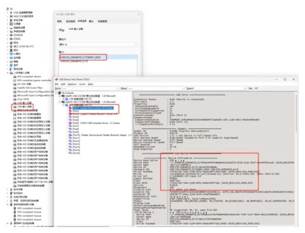Select Intel USB 3.10 host controller entry

click(x=91, y=102)
